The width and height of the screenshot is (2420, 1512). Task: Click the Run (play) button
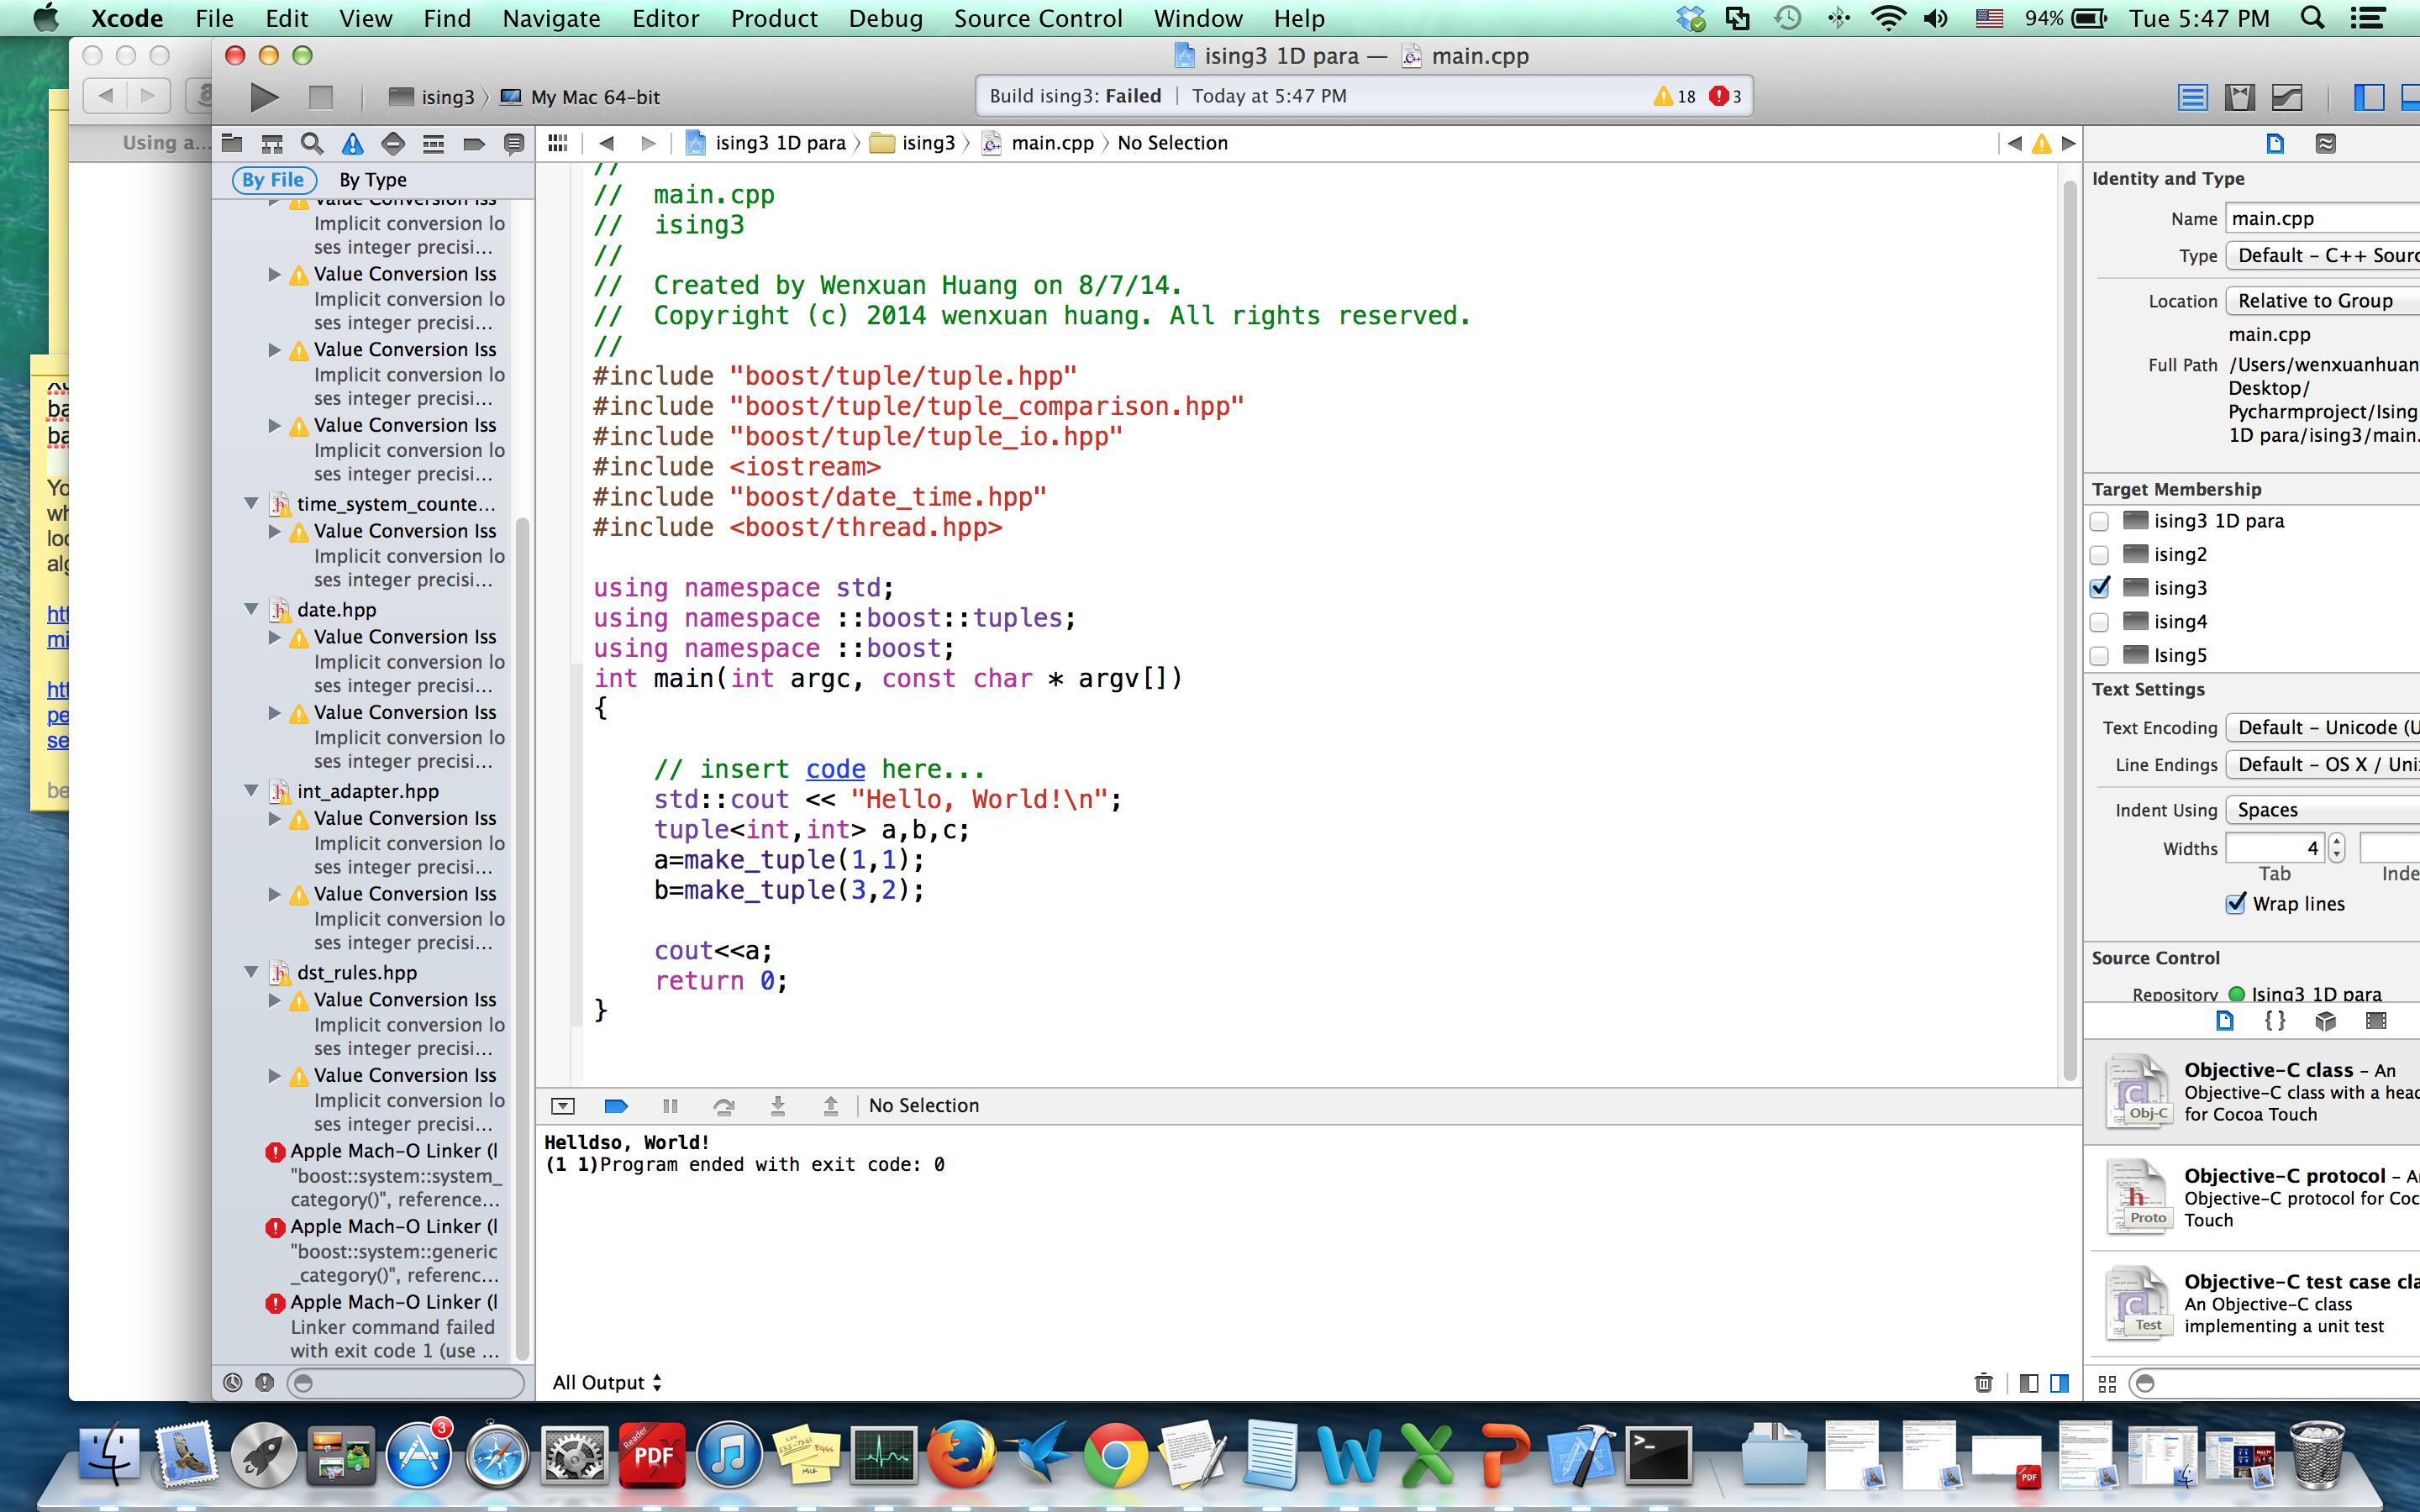(264, 97)
